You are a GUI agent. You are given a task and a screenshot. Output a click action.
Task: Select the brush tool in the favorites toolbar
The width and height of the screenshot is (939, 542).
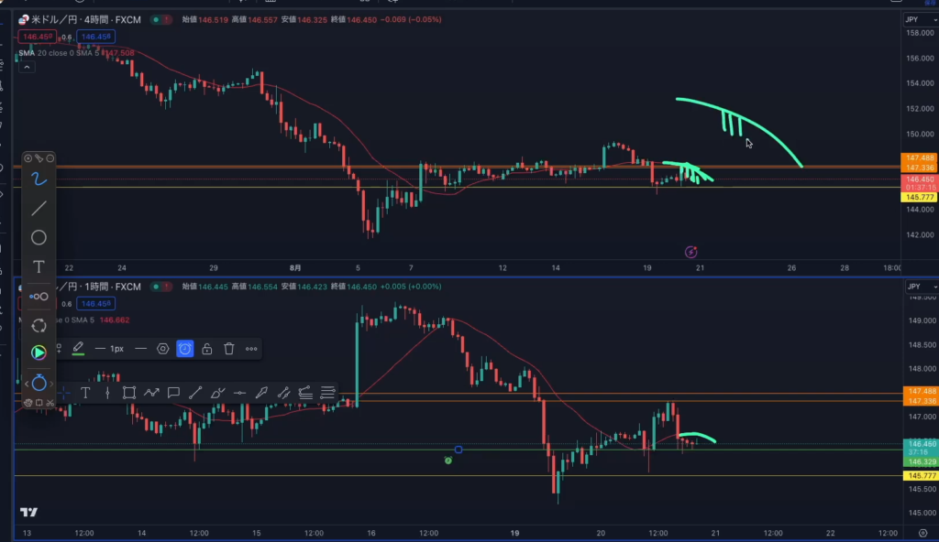click(x=217, y=393)
